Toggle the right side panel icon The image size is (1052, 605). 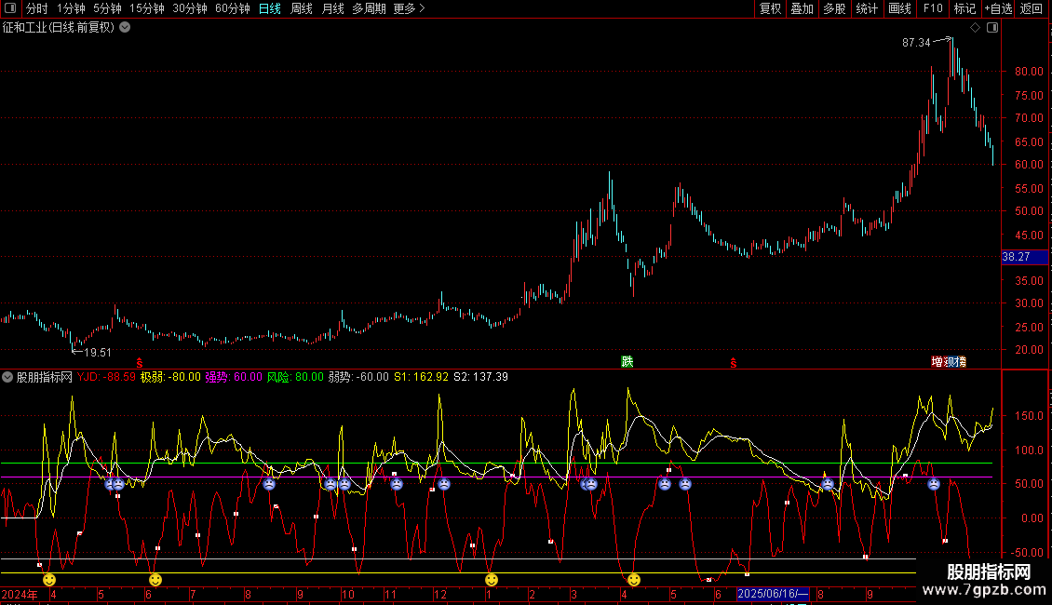pos(992,28)
